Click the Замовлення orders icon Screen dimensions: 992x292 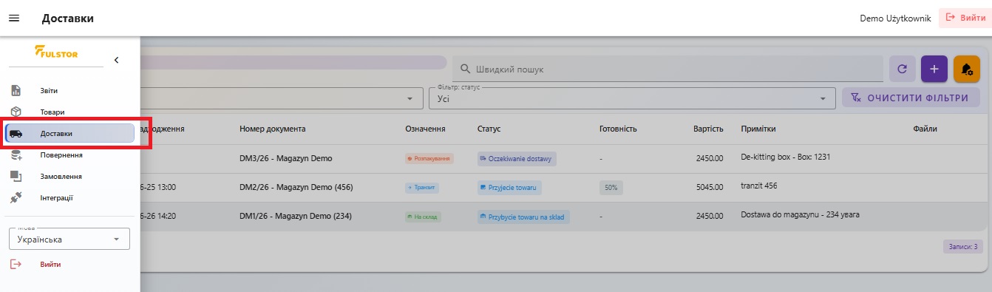(x=16, y=177)
